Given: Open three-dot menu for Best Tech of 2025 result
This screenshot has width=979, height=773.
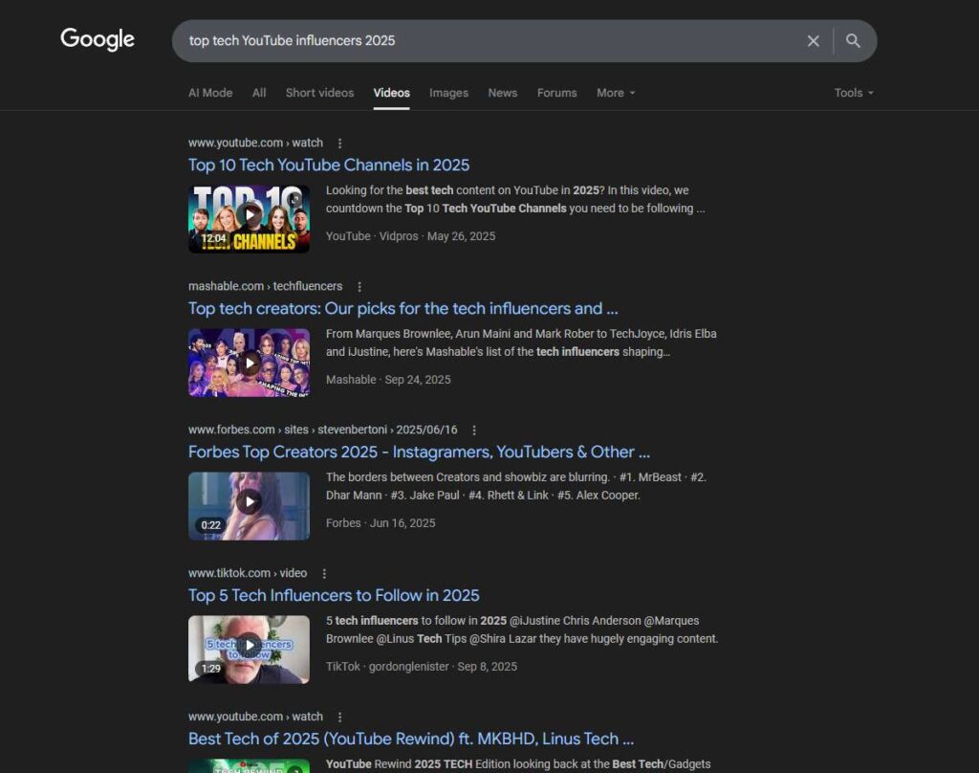Looking at the screenshot, I should (x=339, y=717).
